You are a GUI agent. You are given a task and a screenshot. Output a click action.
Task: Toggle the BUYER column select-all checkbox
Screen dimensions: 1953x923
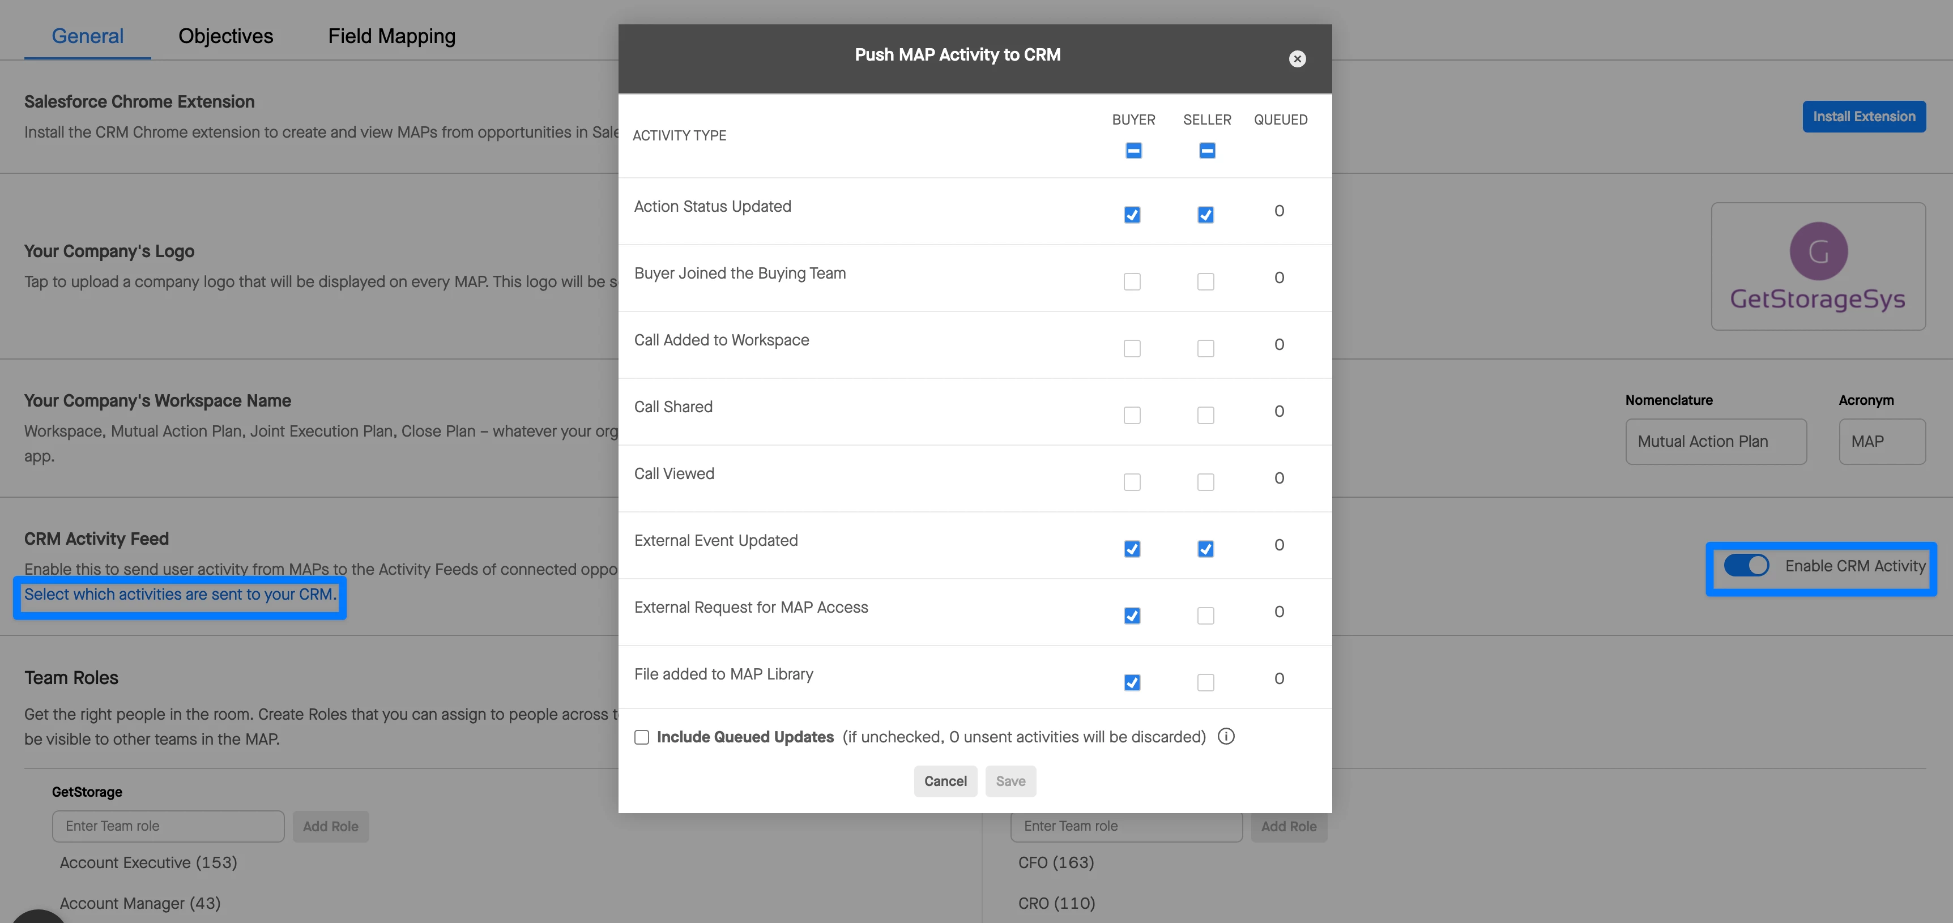(1133, 151)
